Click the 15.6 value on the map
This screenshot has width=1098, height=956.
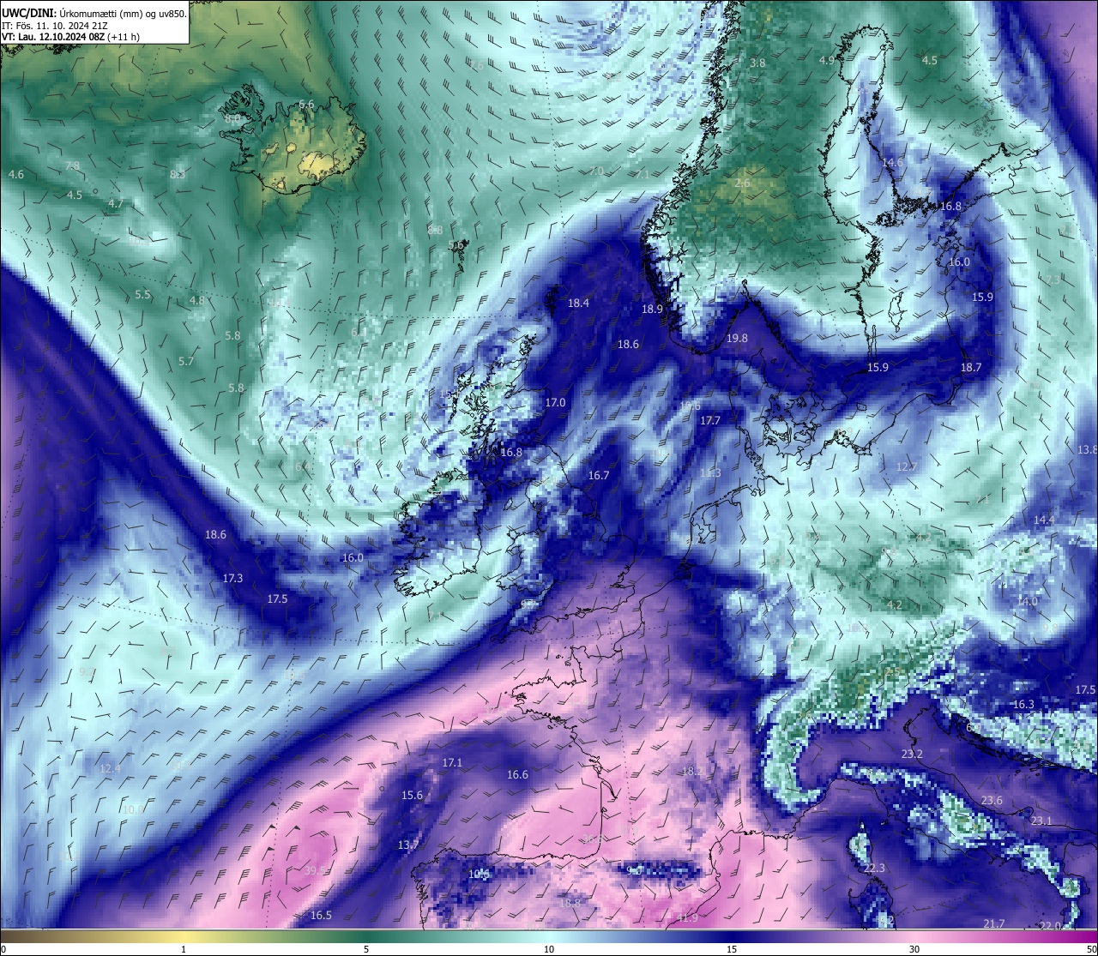(412, 796)
